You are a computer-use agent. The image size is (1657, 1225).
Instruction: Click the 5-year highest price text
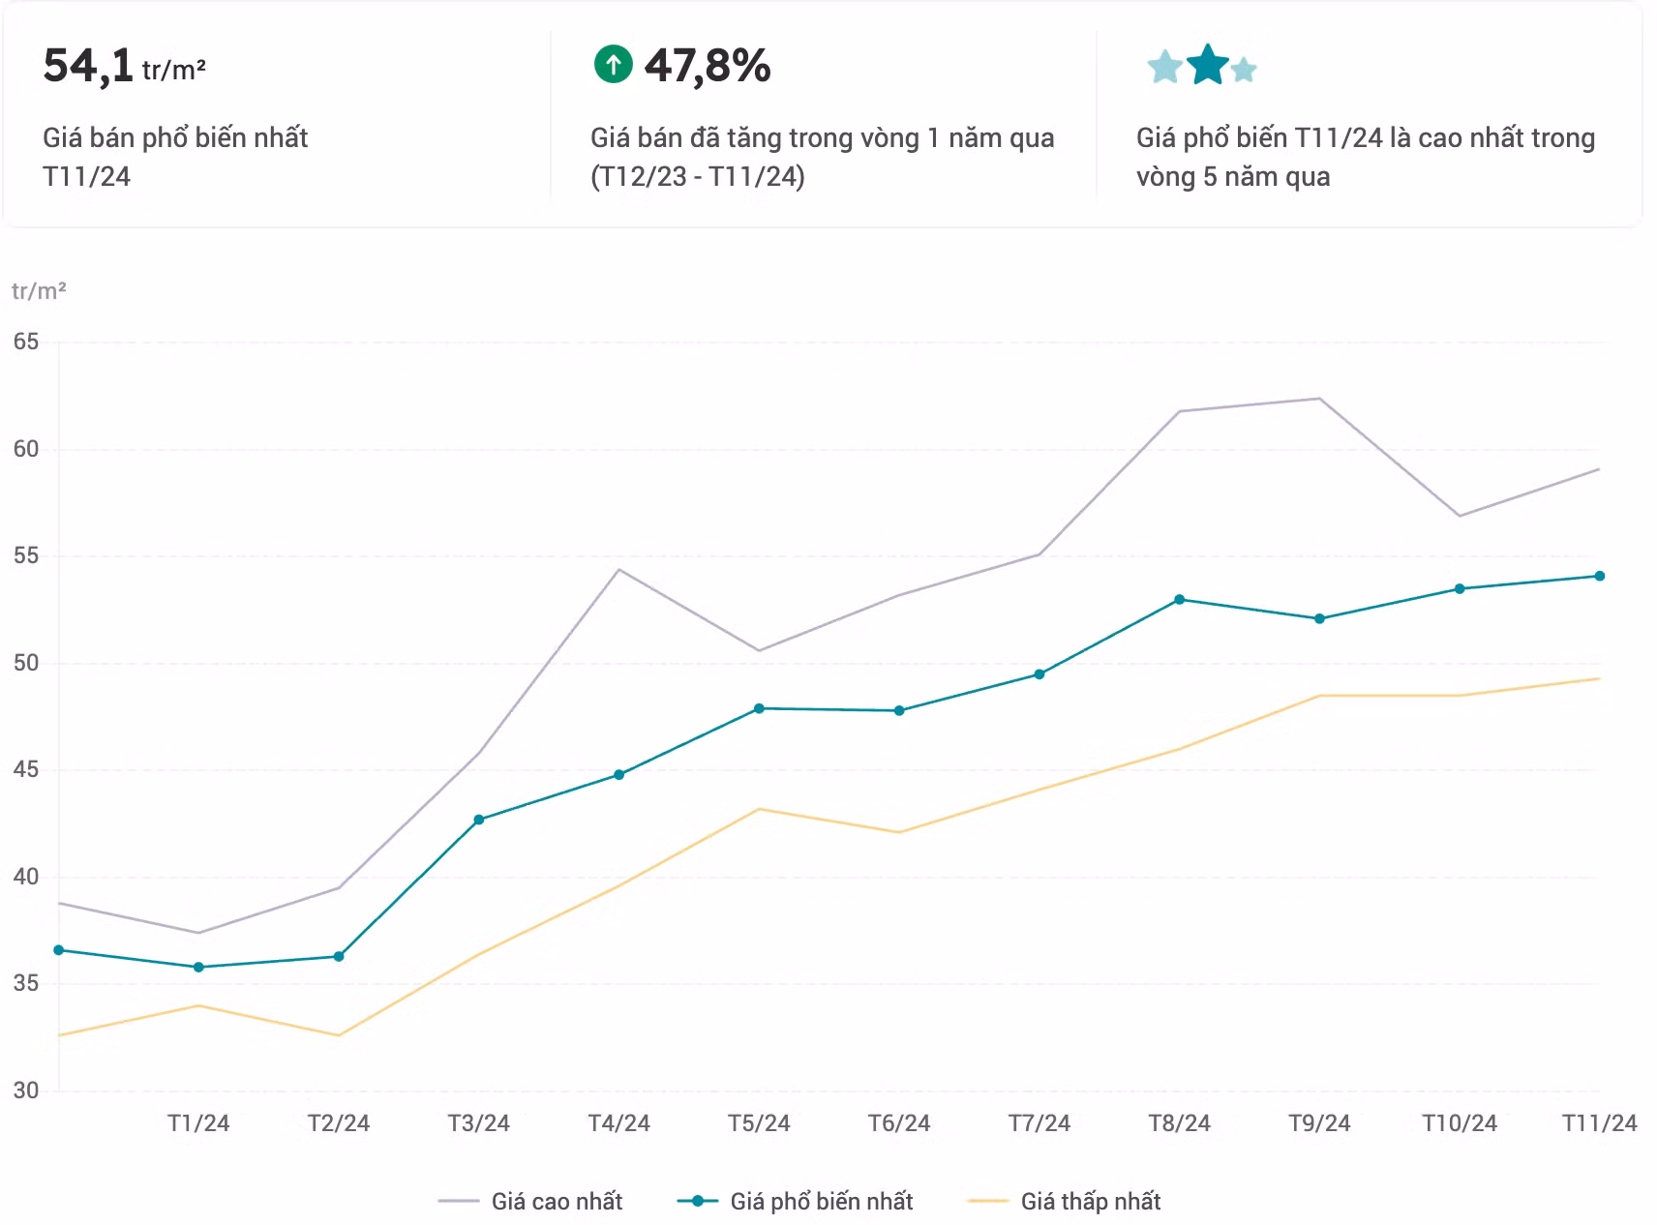click(x=1365, y=157)
